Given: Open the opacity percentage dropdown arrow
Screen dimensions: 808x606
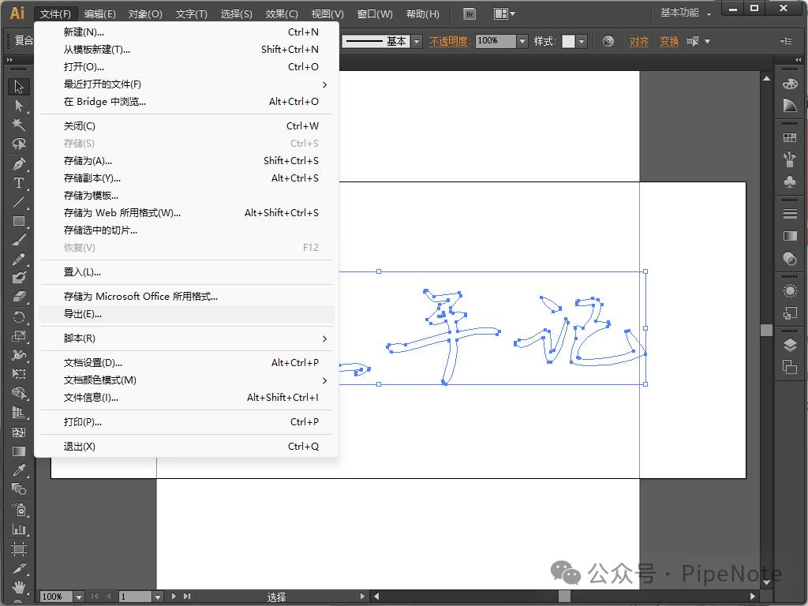Looking at the screenshot, I should point(522,41).
